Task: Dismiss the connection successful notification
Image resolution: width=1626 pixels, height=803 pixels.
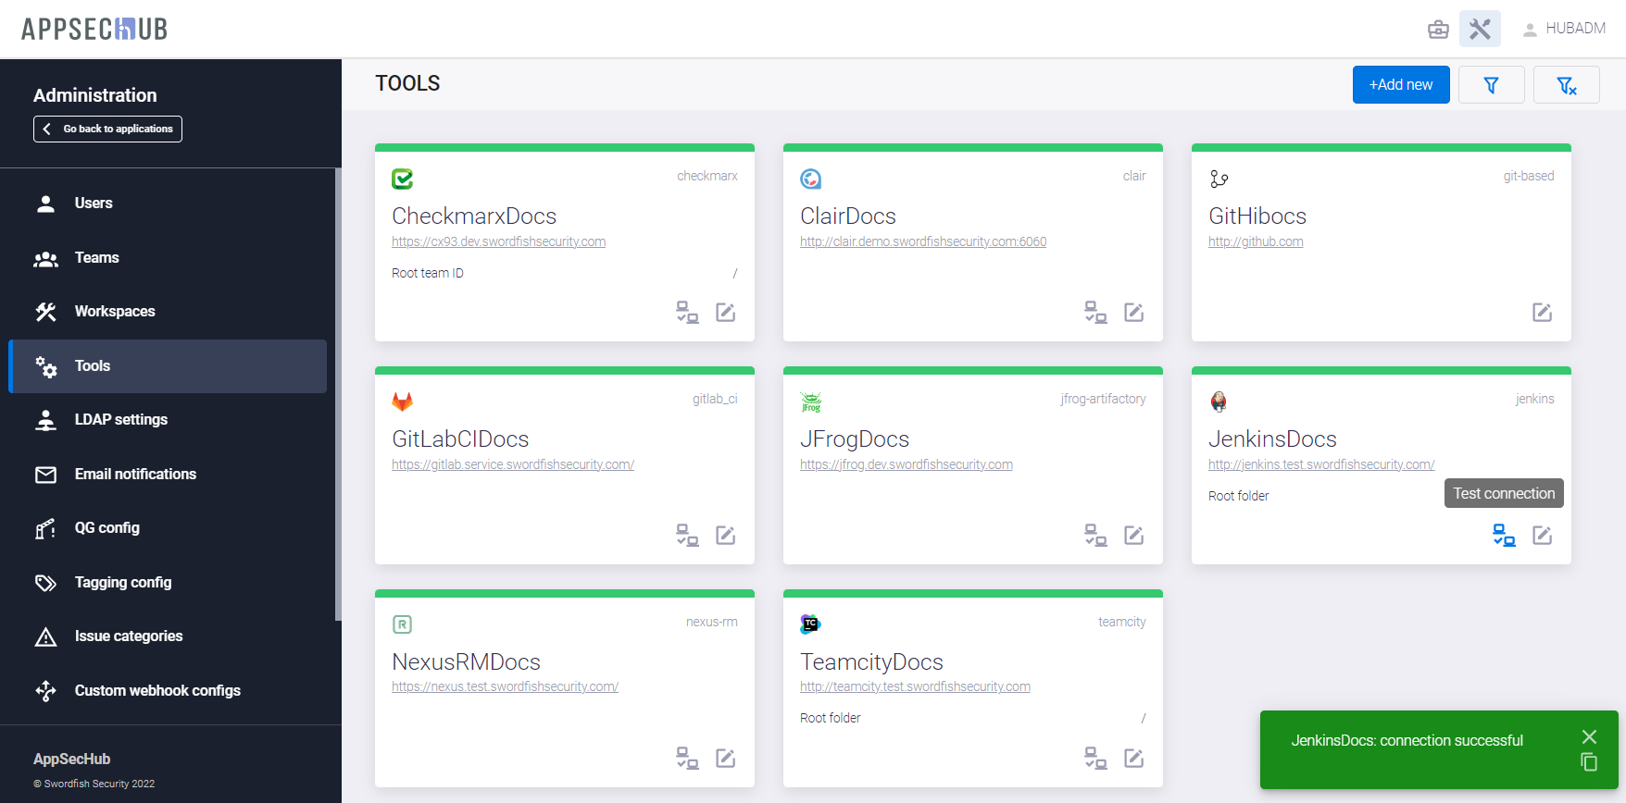Action: click(x=1589, y=736)
